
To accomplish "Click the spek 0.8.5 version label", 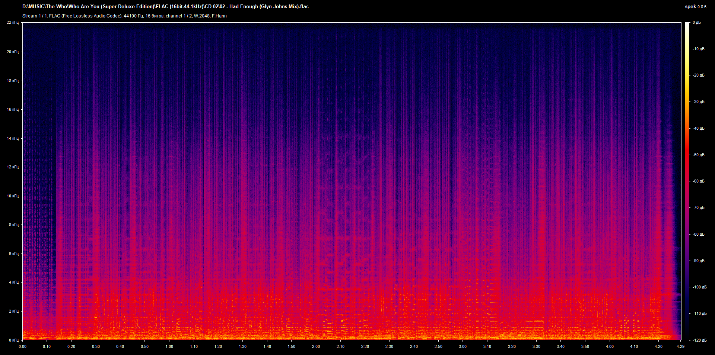I will (x=695, y=7).
